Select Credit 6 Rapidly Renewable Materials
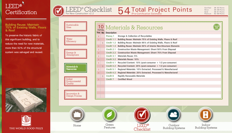 click(x=159, y=76)
